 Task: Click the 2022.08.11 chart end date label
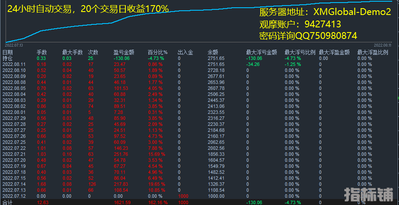tap(382, 45)
